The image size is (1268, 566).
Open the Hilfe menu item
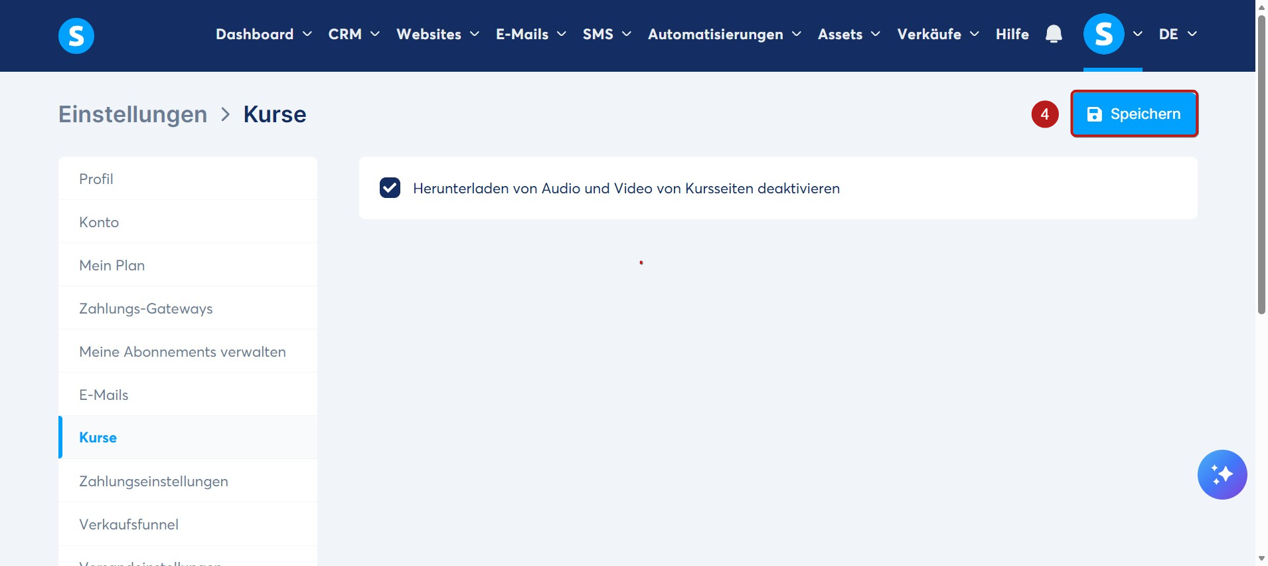pos(1012,34)
